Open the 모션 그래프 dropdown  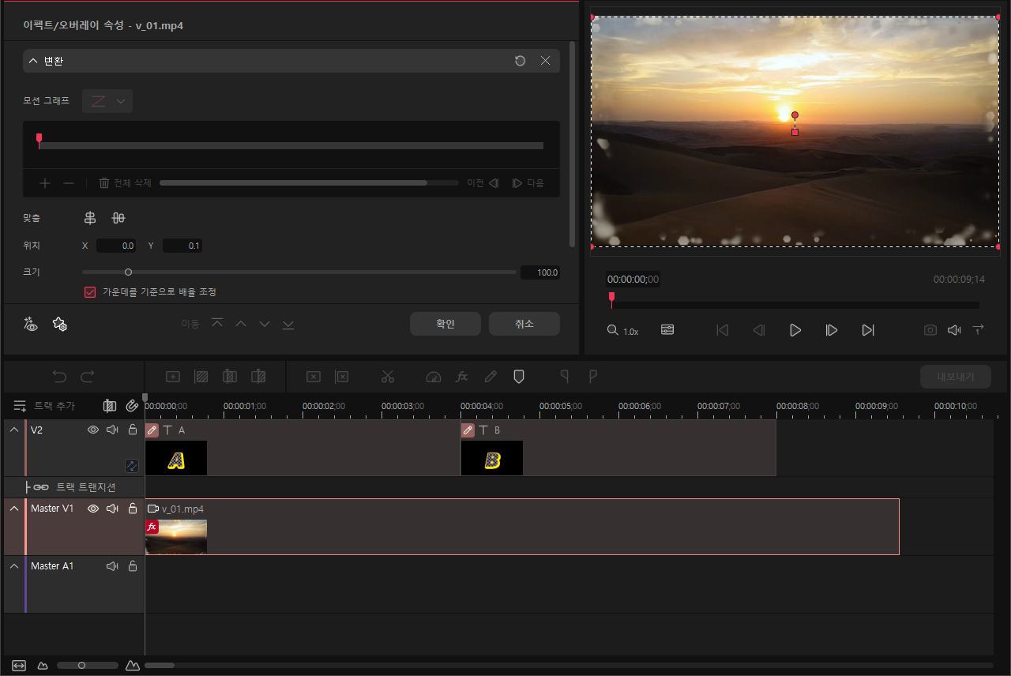pos(107,101)
